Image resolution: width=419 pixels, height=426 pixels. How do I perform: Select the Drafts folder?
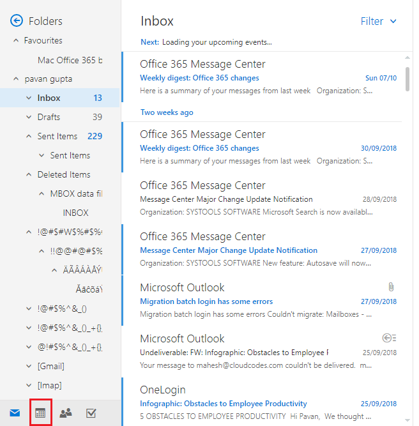(x=60, y=117)
